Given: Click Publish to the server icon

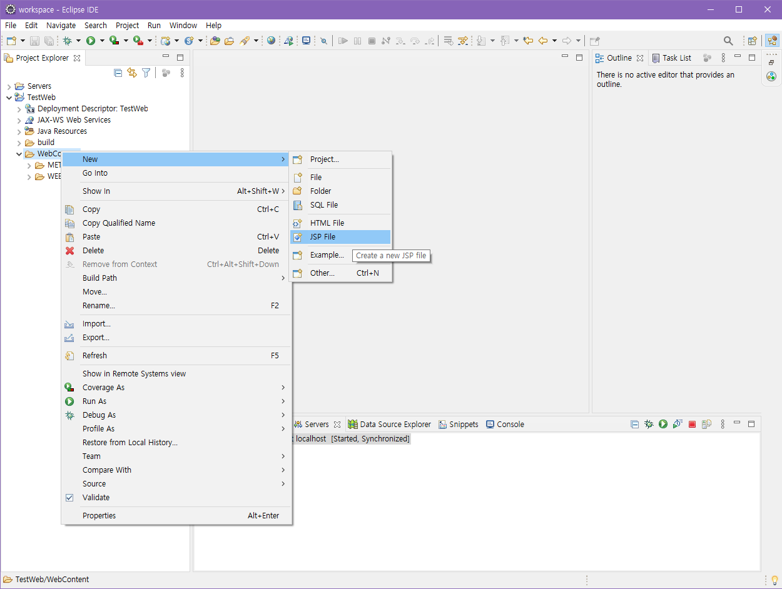Looking at the screenshot, I should tap(706, 424).
